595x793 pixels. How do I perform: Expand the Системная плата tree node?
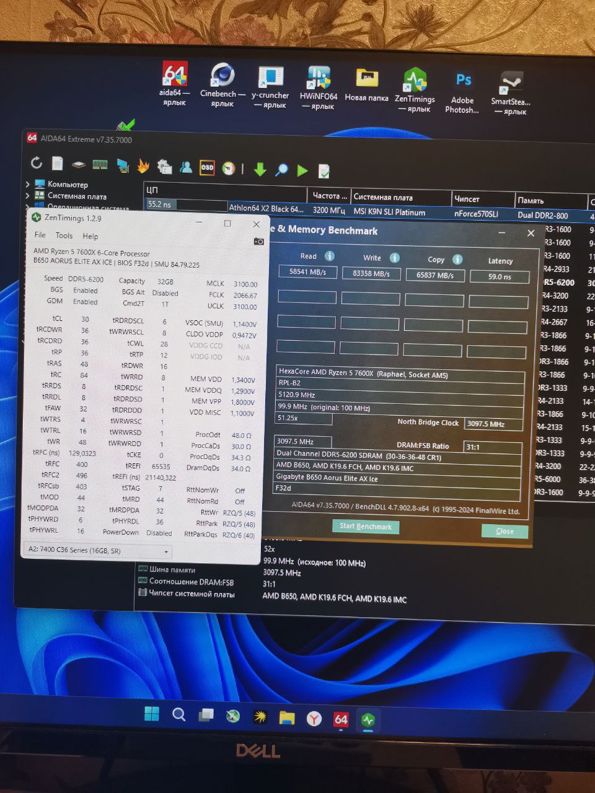coord(28,196)
